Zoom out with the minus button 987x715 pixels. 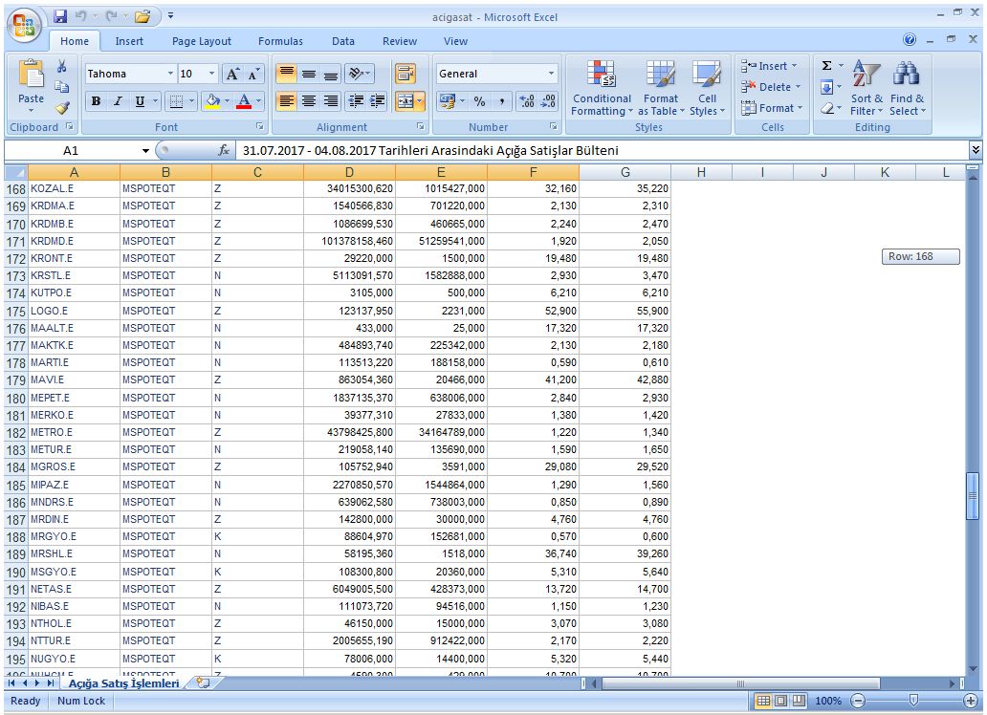[857, 701]
